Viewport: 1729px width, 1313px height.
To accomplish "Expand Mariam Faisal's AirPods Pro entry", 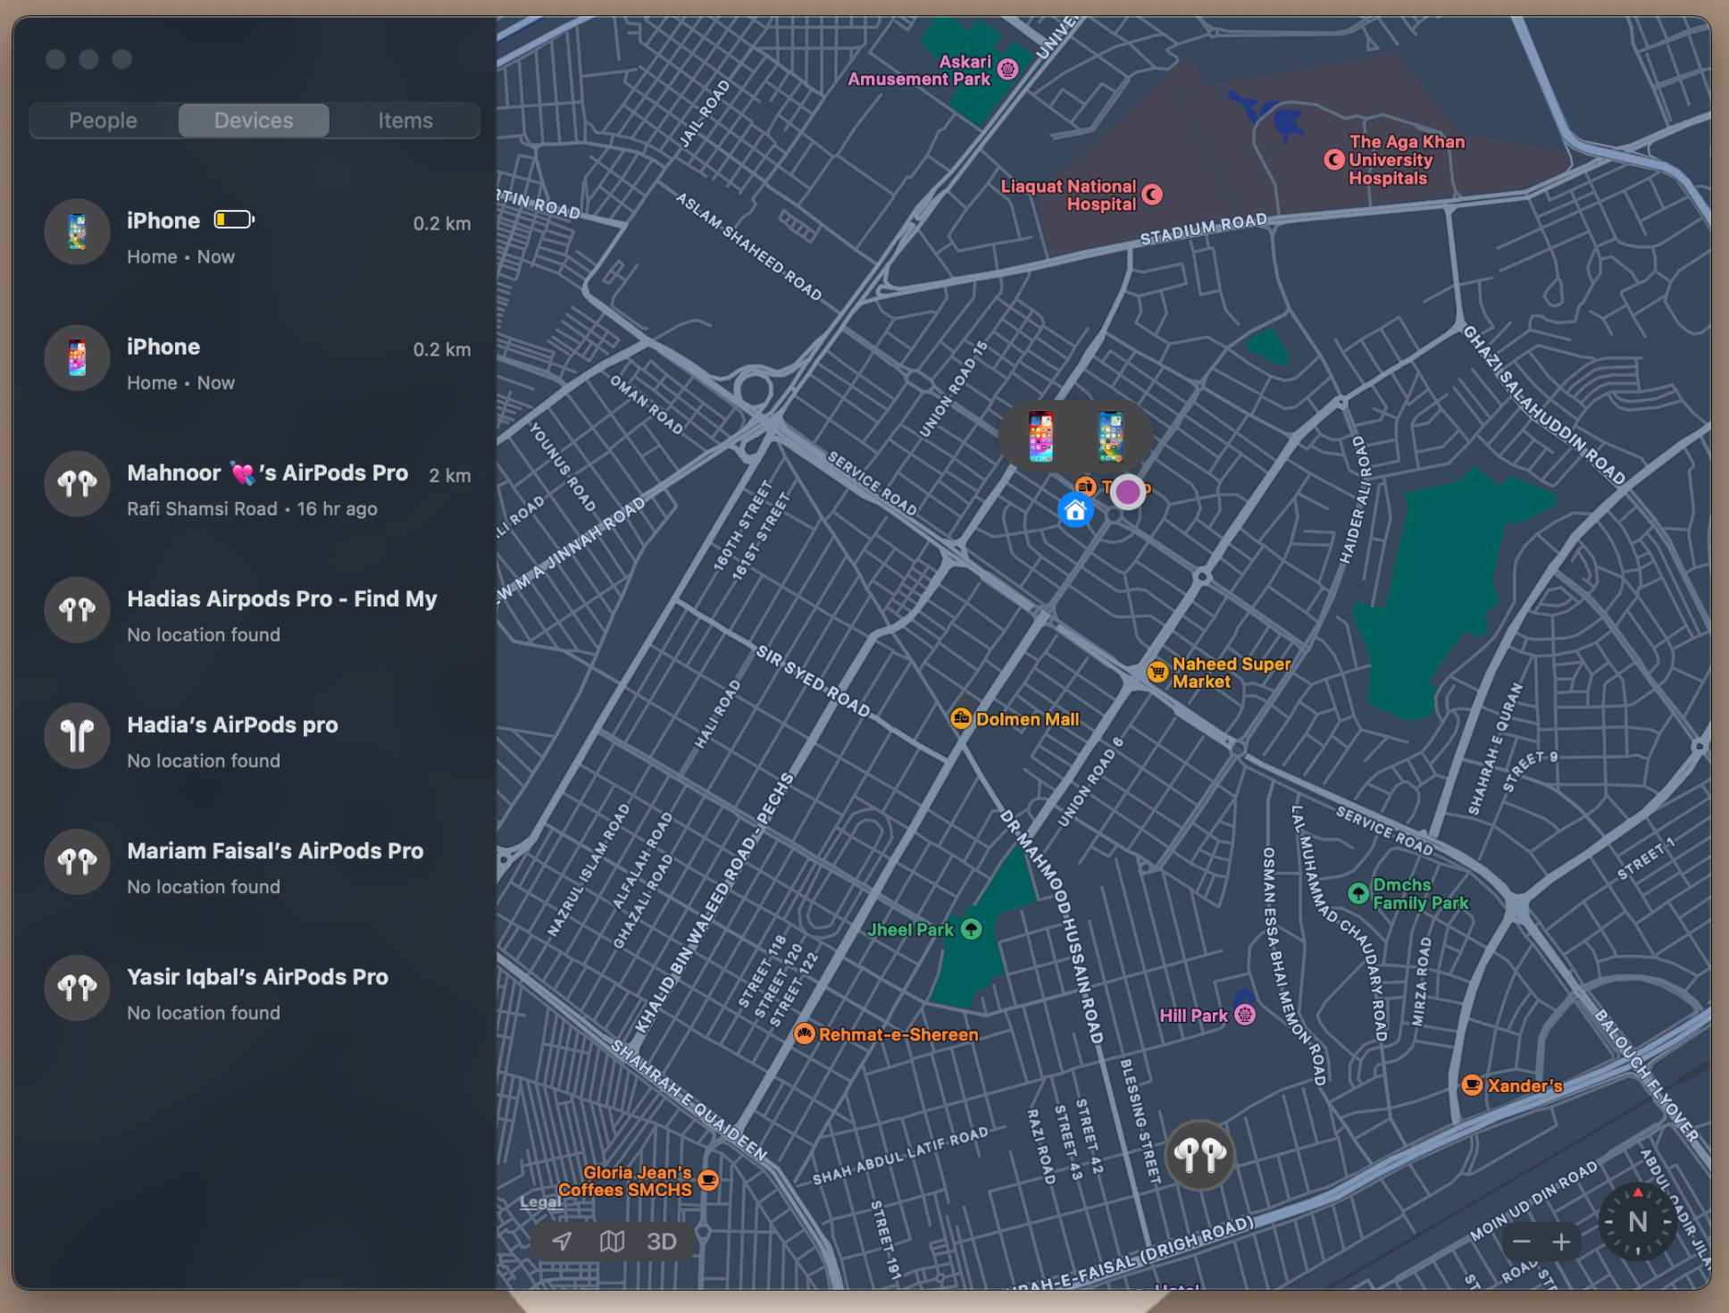I will click(x=256, y=865).
